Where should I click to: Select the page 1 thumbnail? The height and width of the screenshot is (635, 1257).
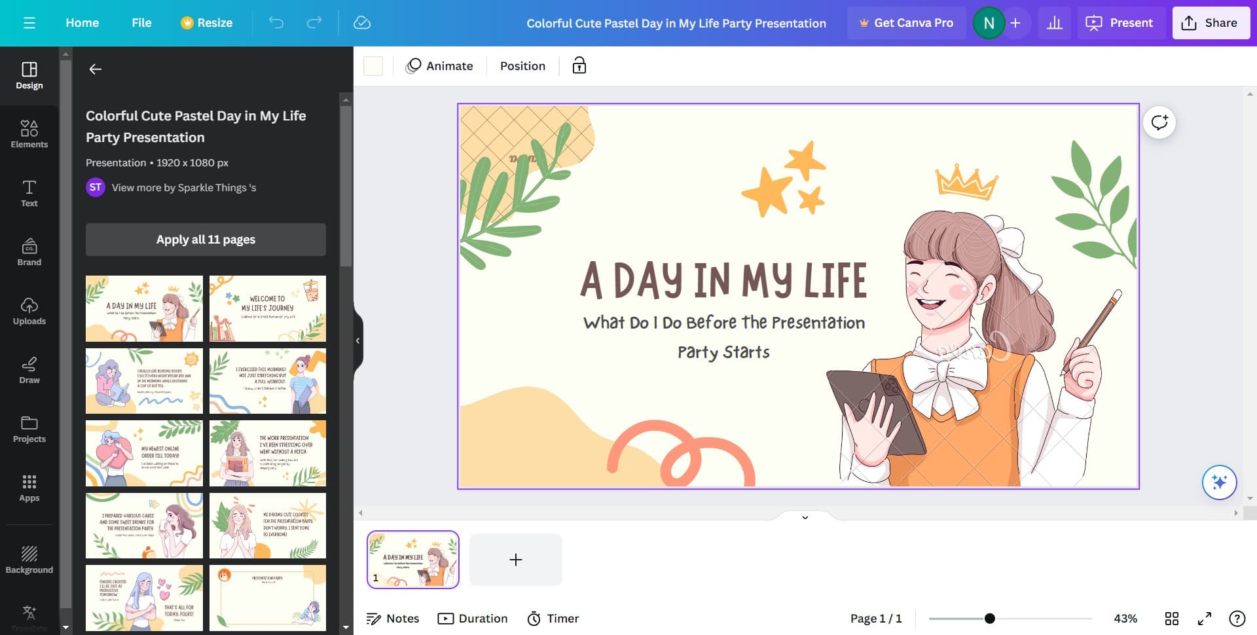point(413,559)
